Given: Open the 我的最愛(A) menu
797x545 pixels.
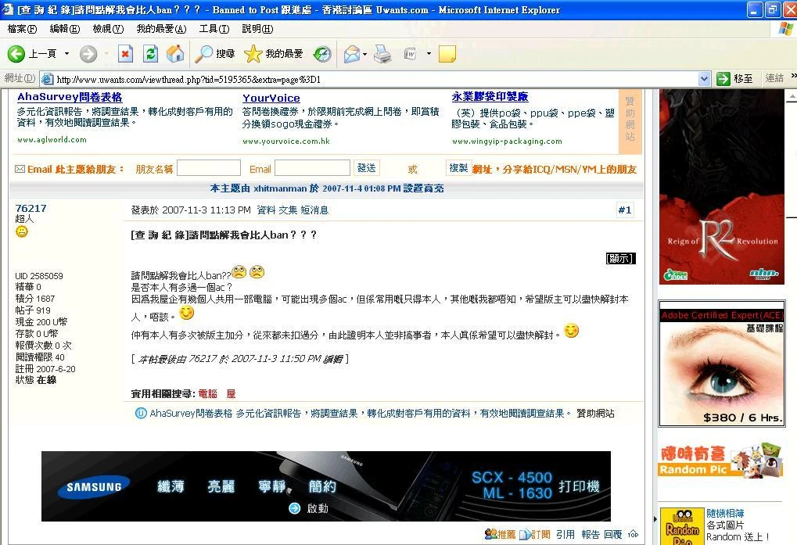Looking at the screenshot, I should pos(161,28).
